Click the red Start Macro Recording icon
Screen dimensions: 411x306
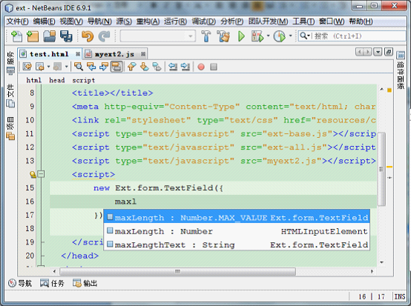click(x=201, y=67)
